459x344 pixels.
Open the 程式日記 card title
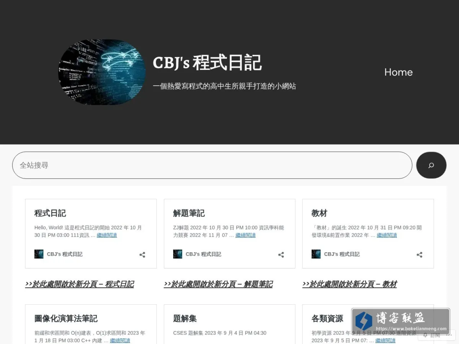(x=50, y=213)
